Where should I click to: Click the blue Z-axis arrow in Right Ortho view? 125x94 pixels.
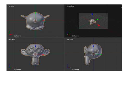pos(93,46)
